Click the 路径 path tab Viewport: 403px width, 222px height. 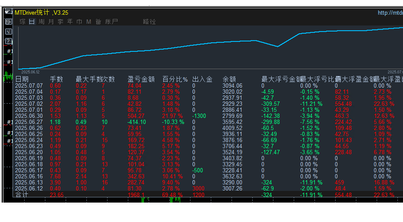coord(149,22)
